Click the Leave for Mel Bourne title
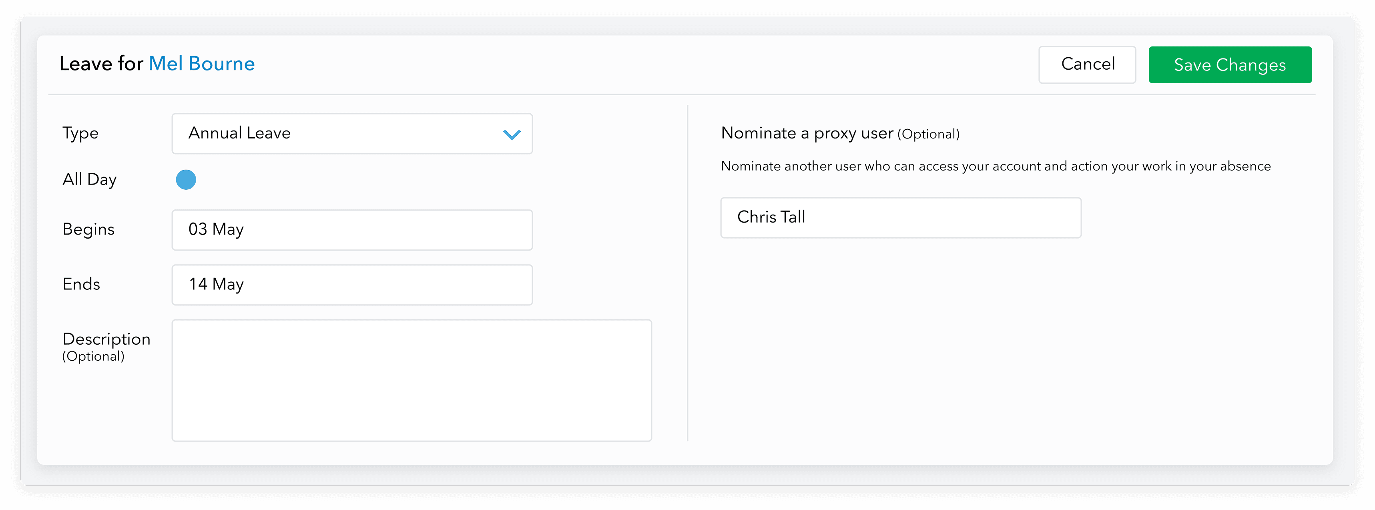1375x510 pixels. (x=157, y=64)
